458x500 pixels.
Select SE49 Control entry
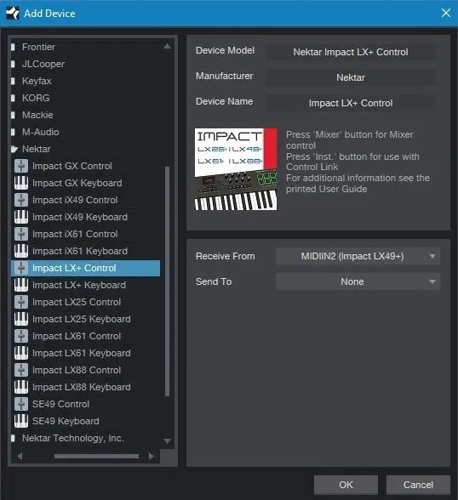pyautogui.click(x=60, y=404)
